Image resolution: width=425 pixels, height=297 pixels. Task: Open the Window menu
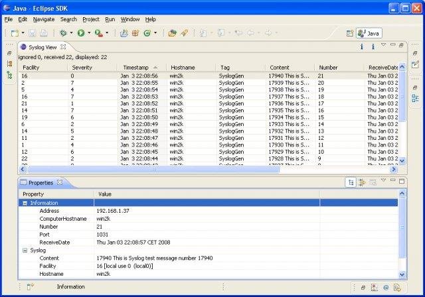[x=130, y=19]
